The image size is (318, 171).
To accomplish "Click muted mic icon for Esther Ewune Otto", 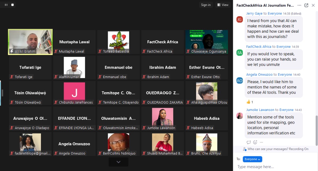I will pos(188,77).
